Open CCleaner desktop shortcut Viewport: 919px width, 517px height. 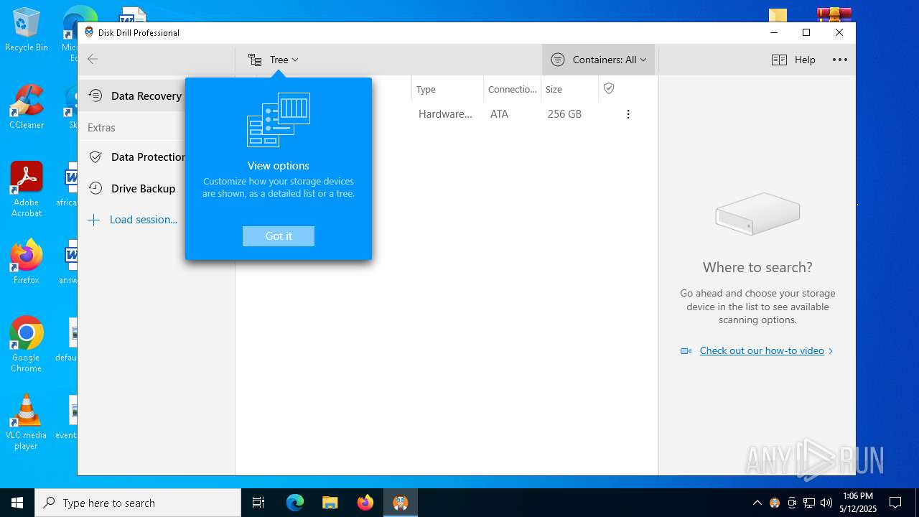coord(27,107)
